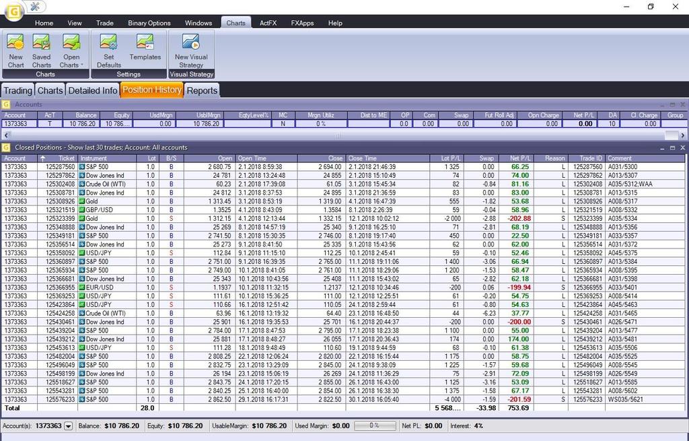Viewport: 689px width, 441px height.
Task: Click the -202.88 net P/L value
Action: (519, 219)
